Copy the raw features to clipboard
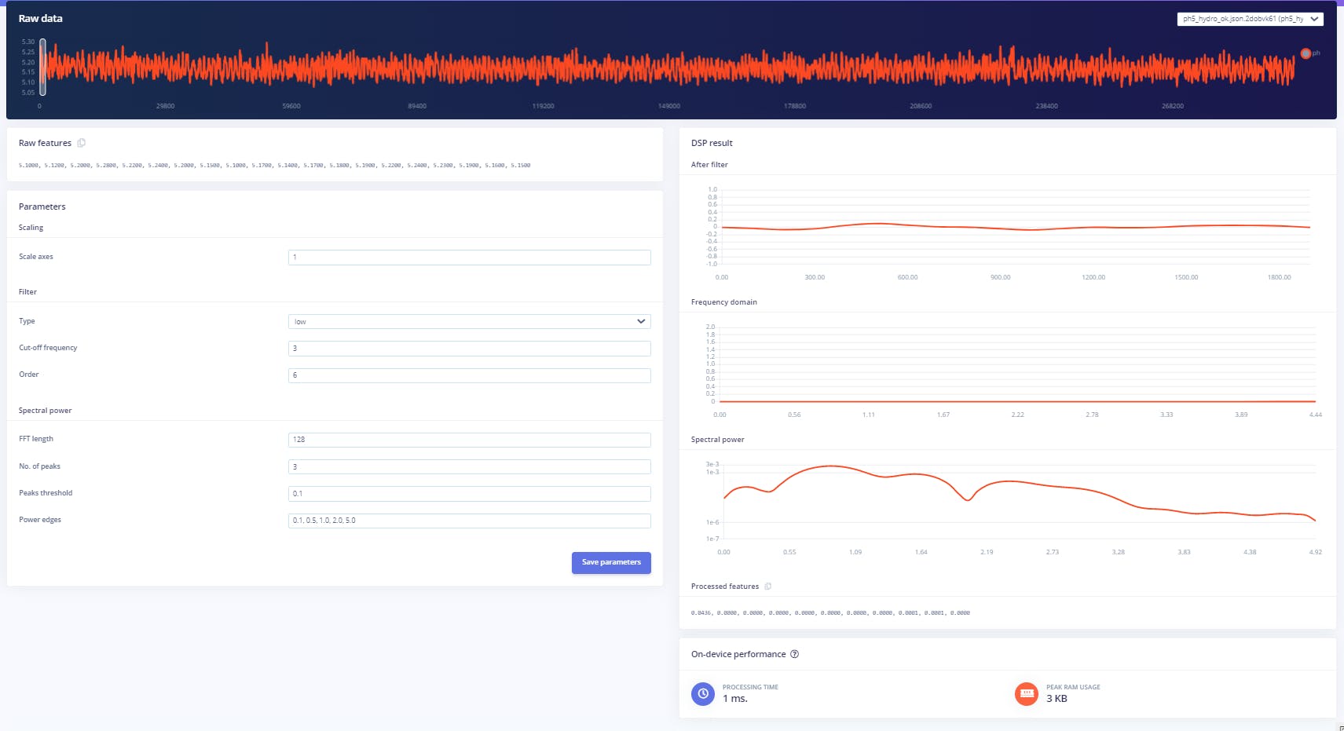1344x731 pixels. 81,143
